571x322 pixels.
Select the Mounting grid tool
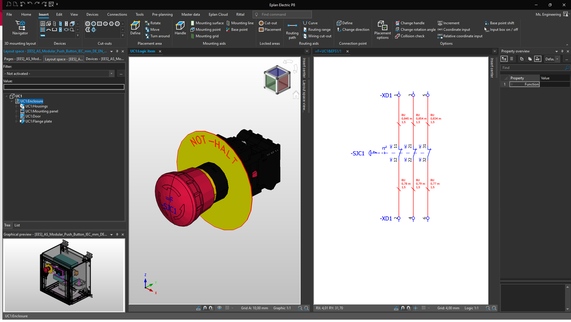[207, 36]
